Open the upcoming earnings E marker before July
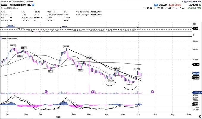 [152, 91]
